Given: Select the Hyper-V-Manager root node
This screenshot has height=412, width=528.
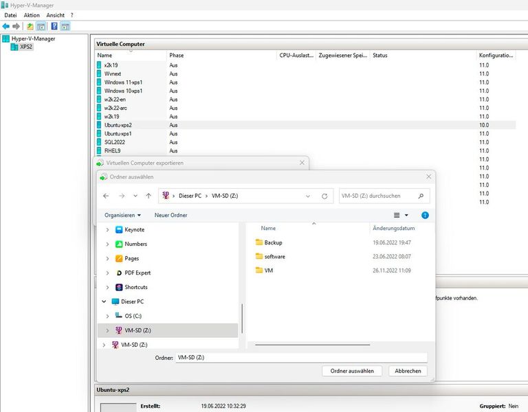Looking at the screenshot, I should click(x=33, y=38).
